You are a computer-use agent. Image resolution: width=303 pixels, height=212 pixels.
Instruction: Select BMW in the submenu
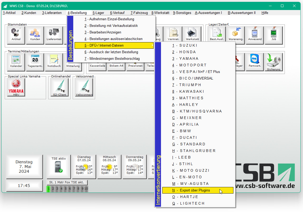[198, 131]
